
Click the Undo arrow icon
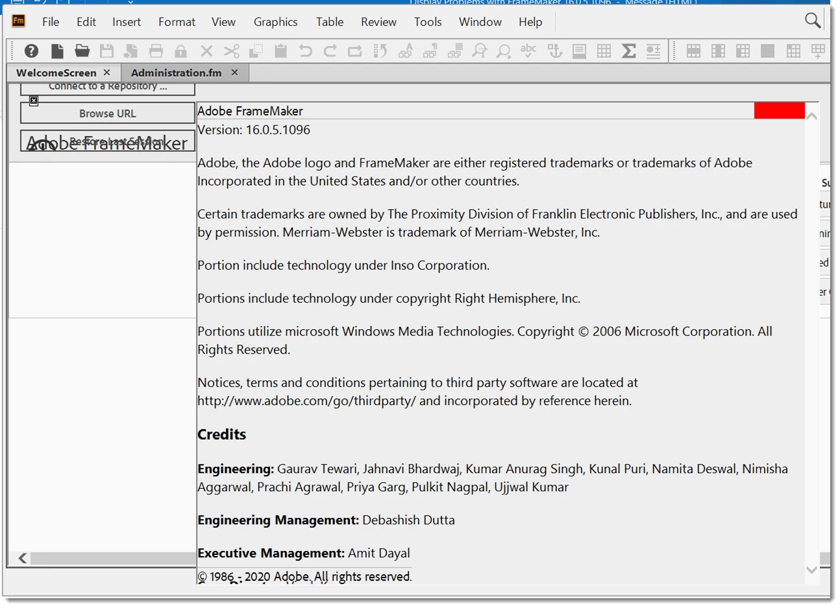coord(305,51)
